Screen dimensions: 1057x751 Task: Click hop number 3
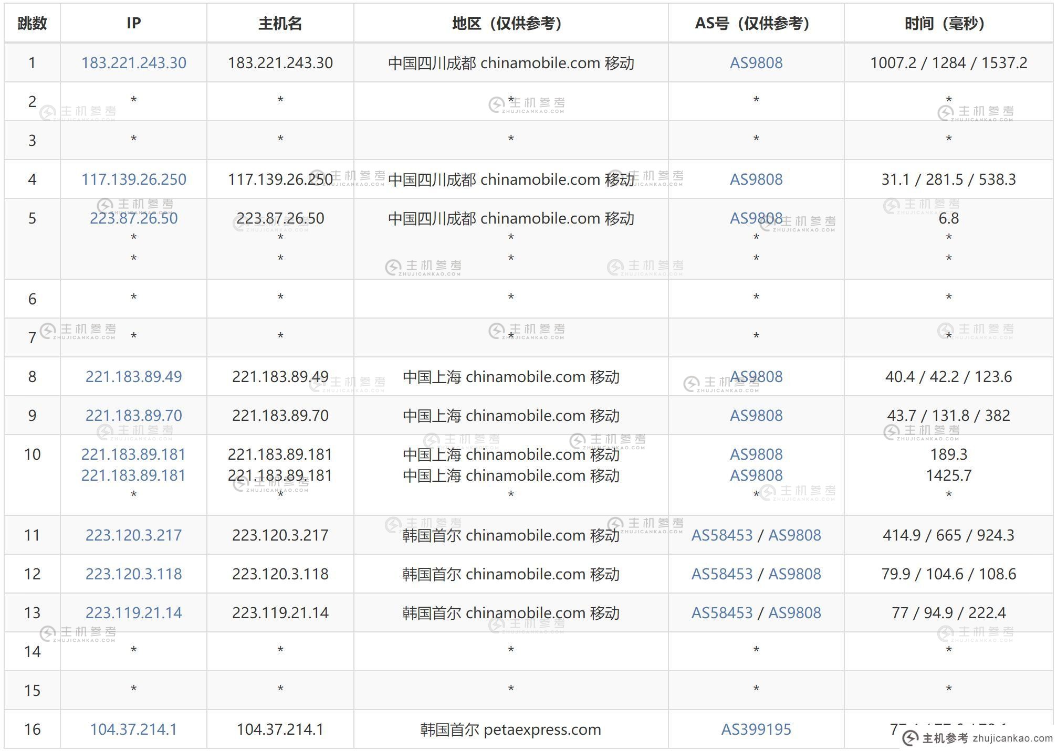[32, 141]
